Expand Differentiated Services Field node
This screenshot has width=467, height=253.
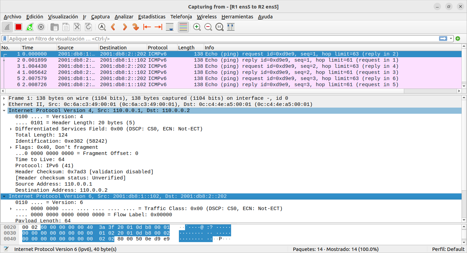pos(11,129)
